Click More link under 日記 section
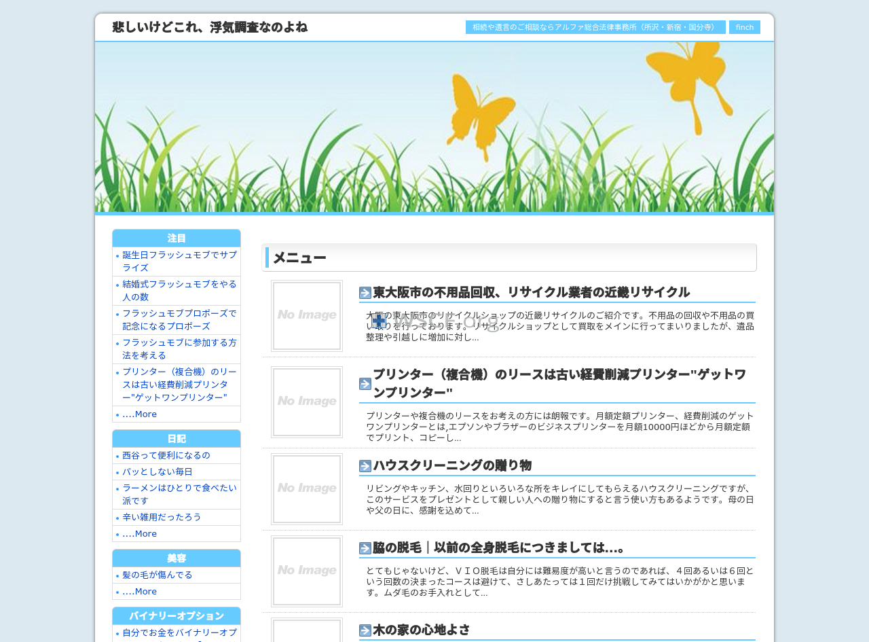 (139, 534)
